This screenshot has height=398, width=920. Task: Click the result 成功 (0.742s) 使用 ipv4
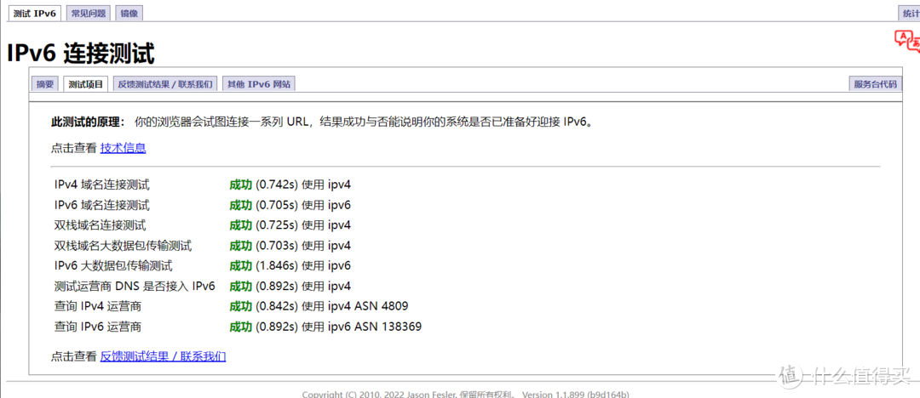click(x=290, y=185)
